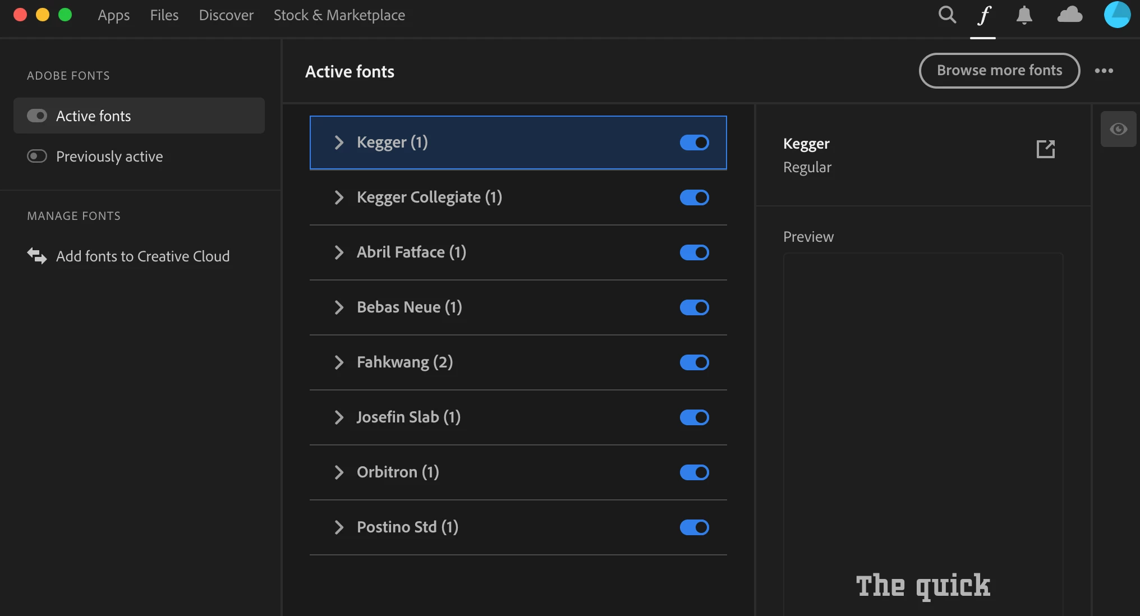Expand the Fahkwang font family
The width and height of the screenshot is (1140, 616).
pos(339,362)
